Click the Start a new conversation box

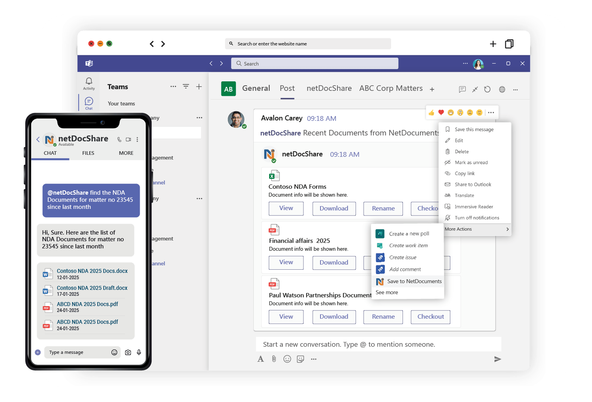(x=378, y=344)
